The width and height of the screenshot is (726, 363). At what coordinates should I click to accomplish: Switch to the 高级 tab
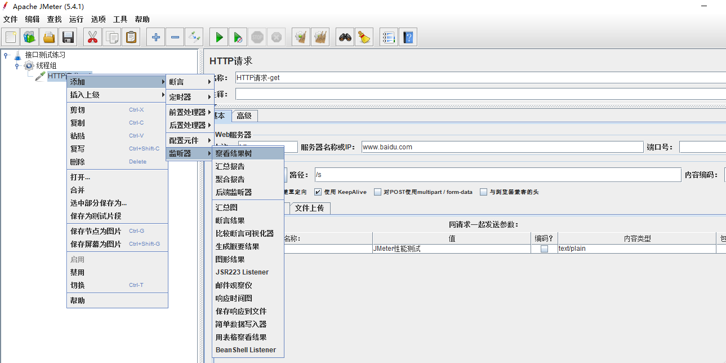[x=244, y=116]
